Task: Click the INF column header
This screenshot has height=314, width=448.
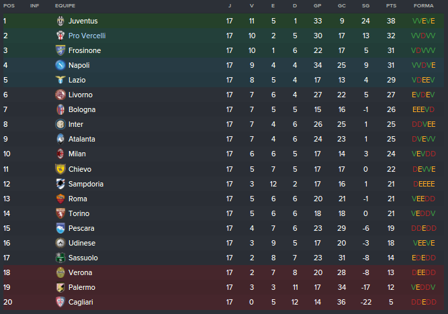Action: pyautogui.click(x=35, y=5)
